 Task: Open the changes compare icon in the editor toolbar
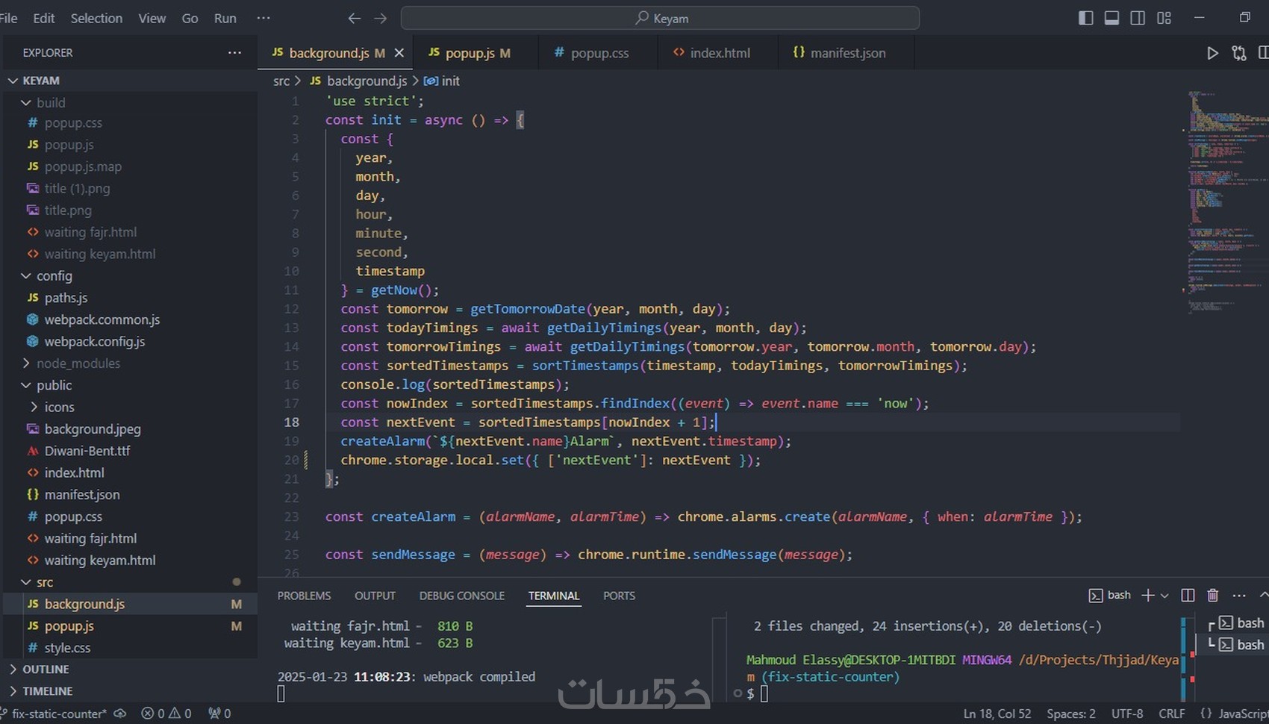pyautogui.click(x=1239, y=53)
